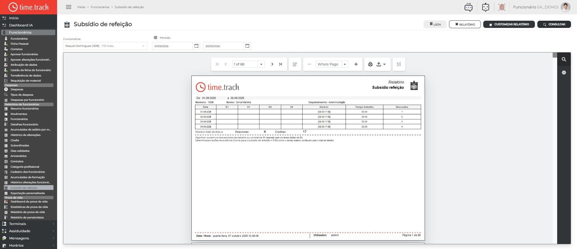This screenshot has width=577, height=249.
Task: Click CUSTOMIZAR RELATÓRIO button
Action: coord(509,24)
